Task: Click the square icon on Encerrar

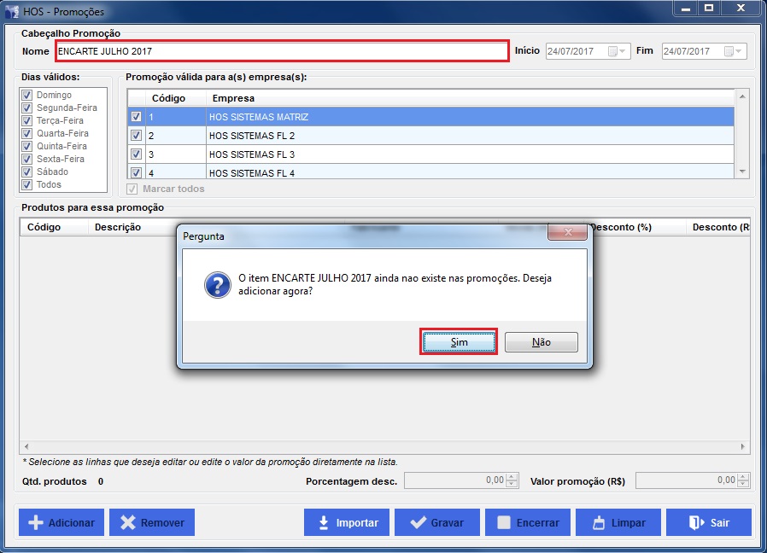Action: pyautogui.click(x=504, y=522)
